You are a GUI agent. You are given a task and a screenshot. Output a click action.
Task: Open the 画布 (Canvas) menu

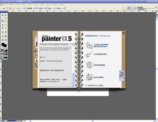18,4
